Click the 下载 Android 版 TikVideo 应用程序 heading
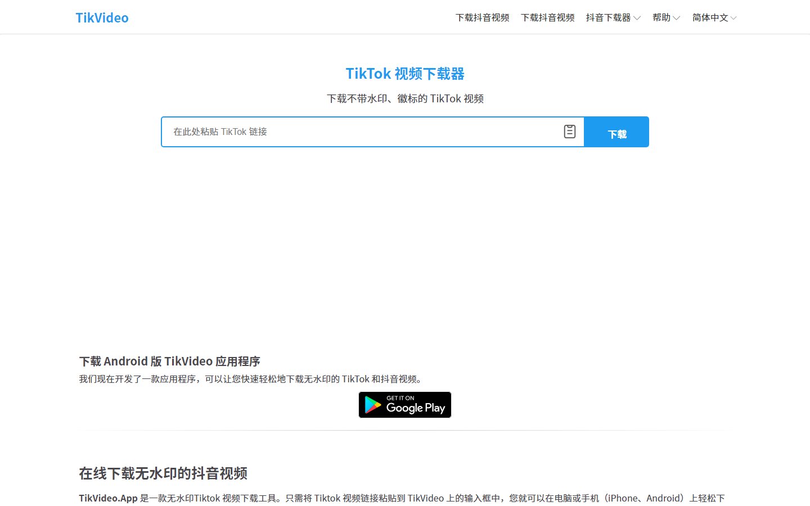 point(169,361)
